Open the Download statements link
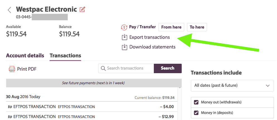Image resolution: width=277 pixels, height=120 pixels. tap(152, 47)
